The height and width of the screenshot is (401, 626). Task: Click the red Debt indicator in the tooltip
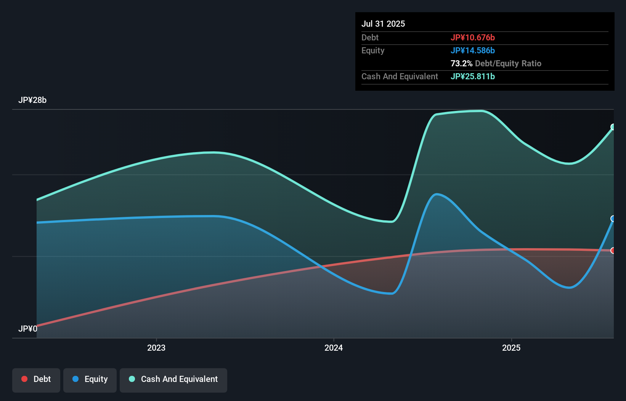click(x=473, y=37)
